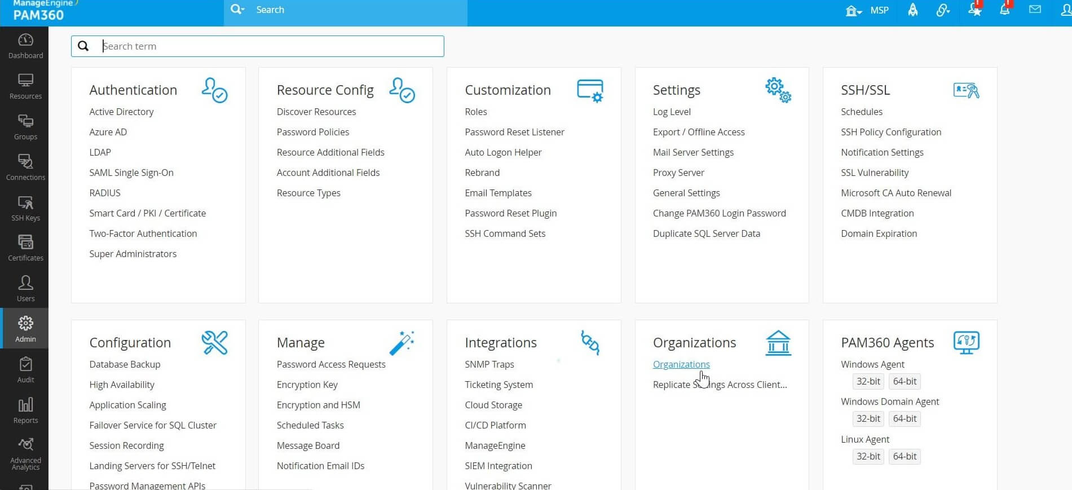
Task: Open the Users section in sidebar
Action: pyautogui.click(x=25, y=289)
